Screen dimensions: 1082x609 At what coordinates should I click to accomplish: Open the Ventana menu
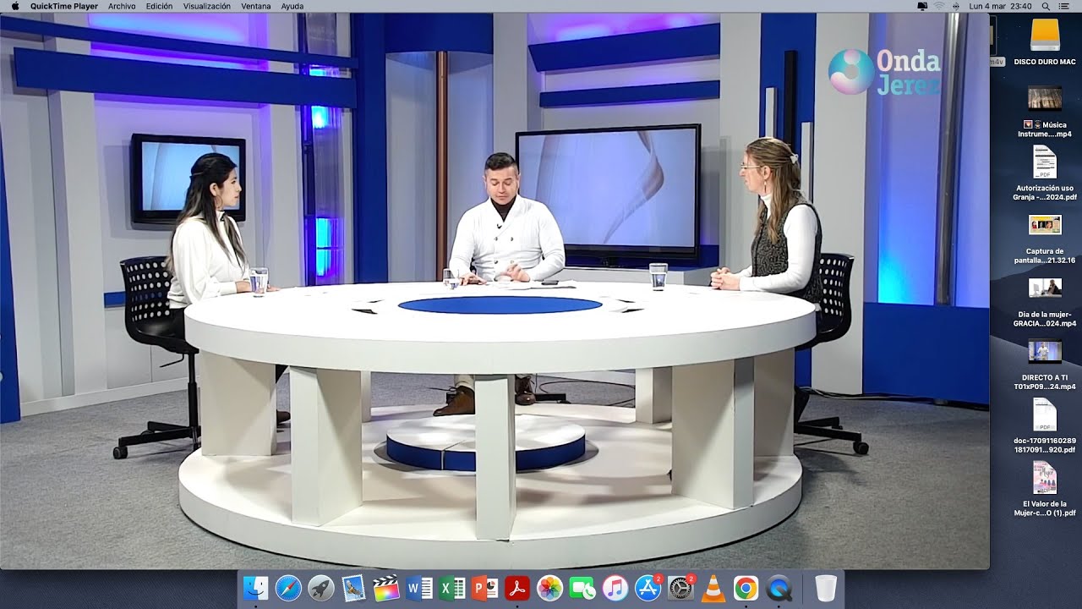point(256,6)
